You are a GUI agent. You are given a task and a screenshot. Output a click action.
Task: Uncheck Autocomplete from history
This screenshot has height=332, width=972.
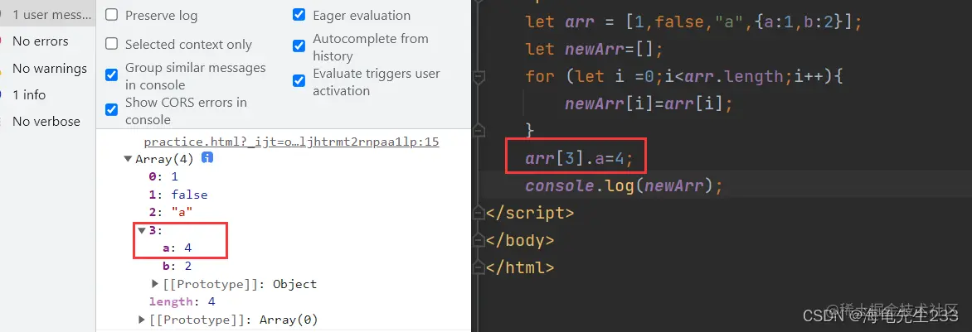[299, 46]
